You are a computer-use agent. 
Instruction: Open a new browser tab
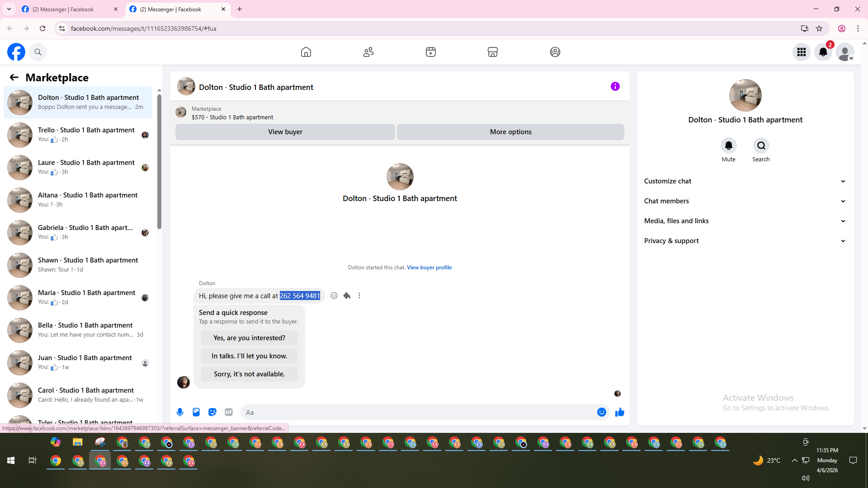coord(240,9)
